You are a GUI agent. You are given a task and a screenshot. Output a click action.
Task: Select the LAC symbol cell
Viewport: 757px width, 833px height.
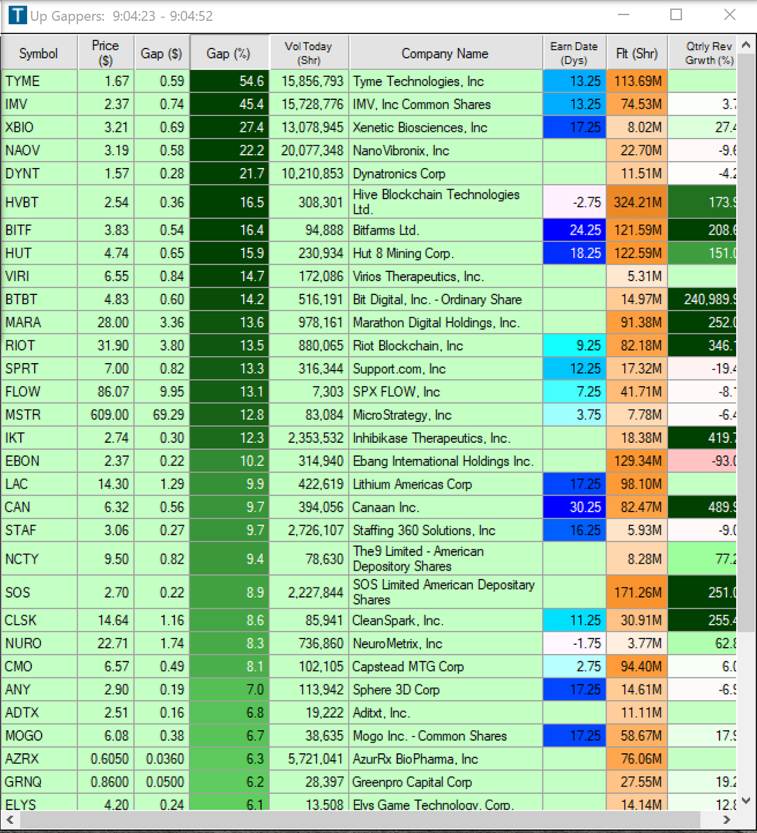(x=39, y=484)
